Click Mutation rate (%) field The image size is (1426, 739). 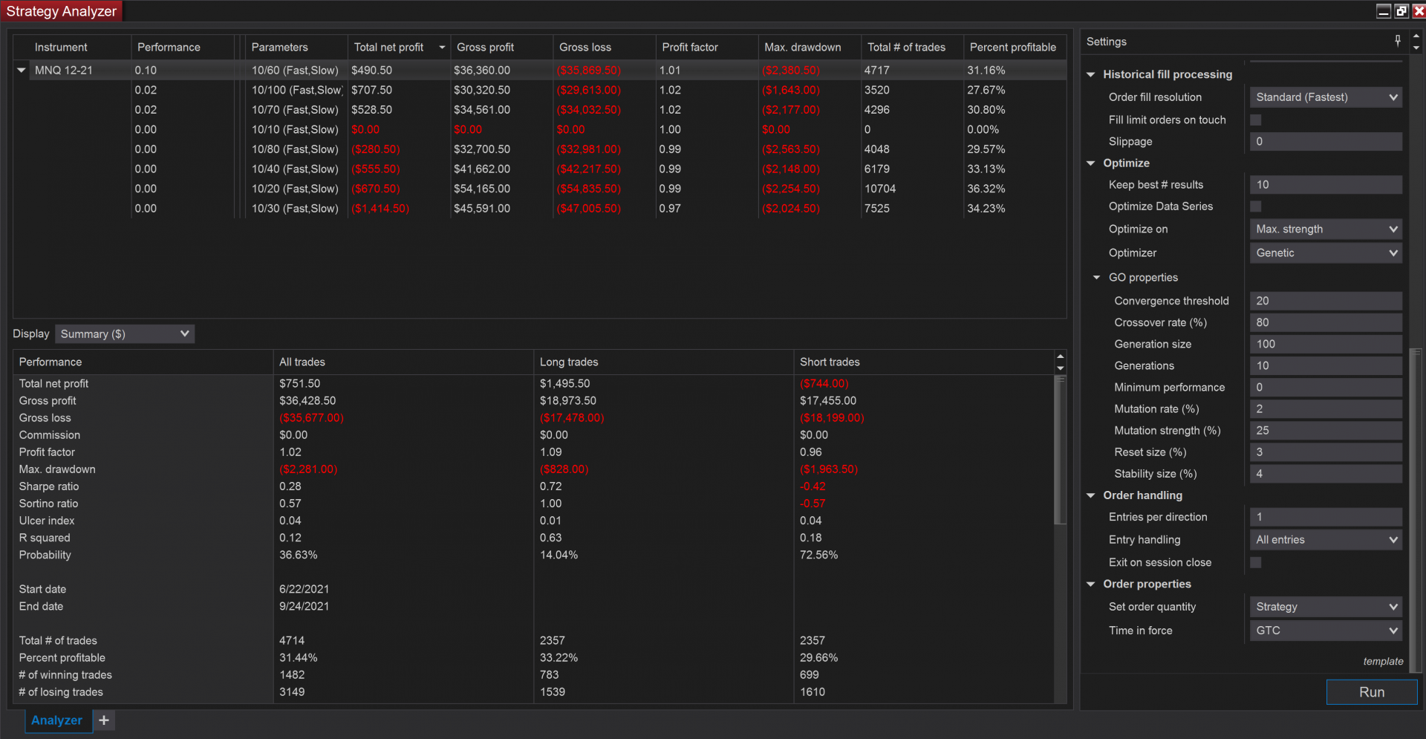coord(1326,408)
